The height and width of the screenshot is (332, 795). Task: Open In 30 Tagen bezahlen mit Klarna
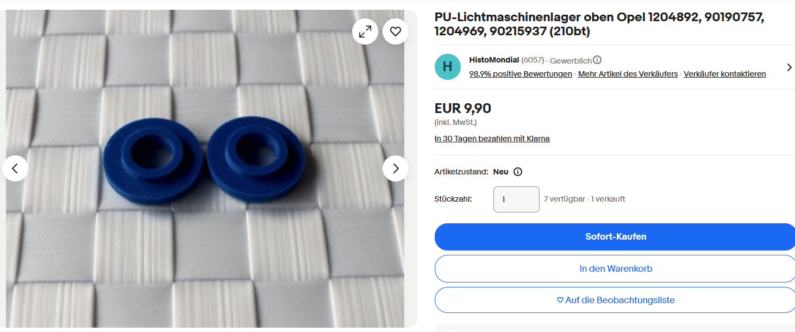pos(492,139)
